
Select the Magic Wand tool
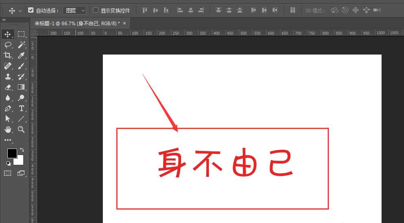(21, 45)
